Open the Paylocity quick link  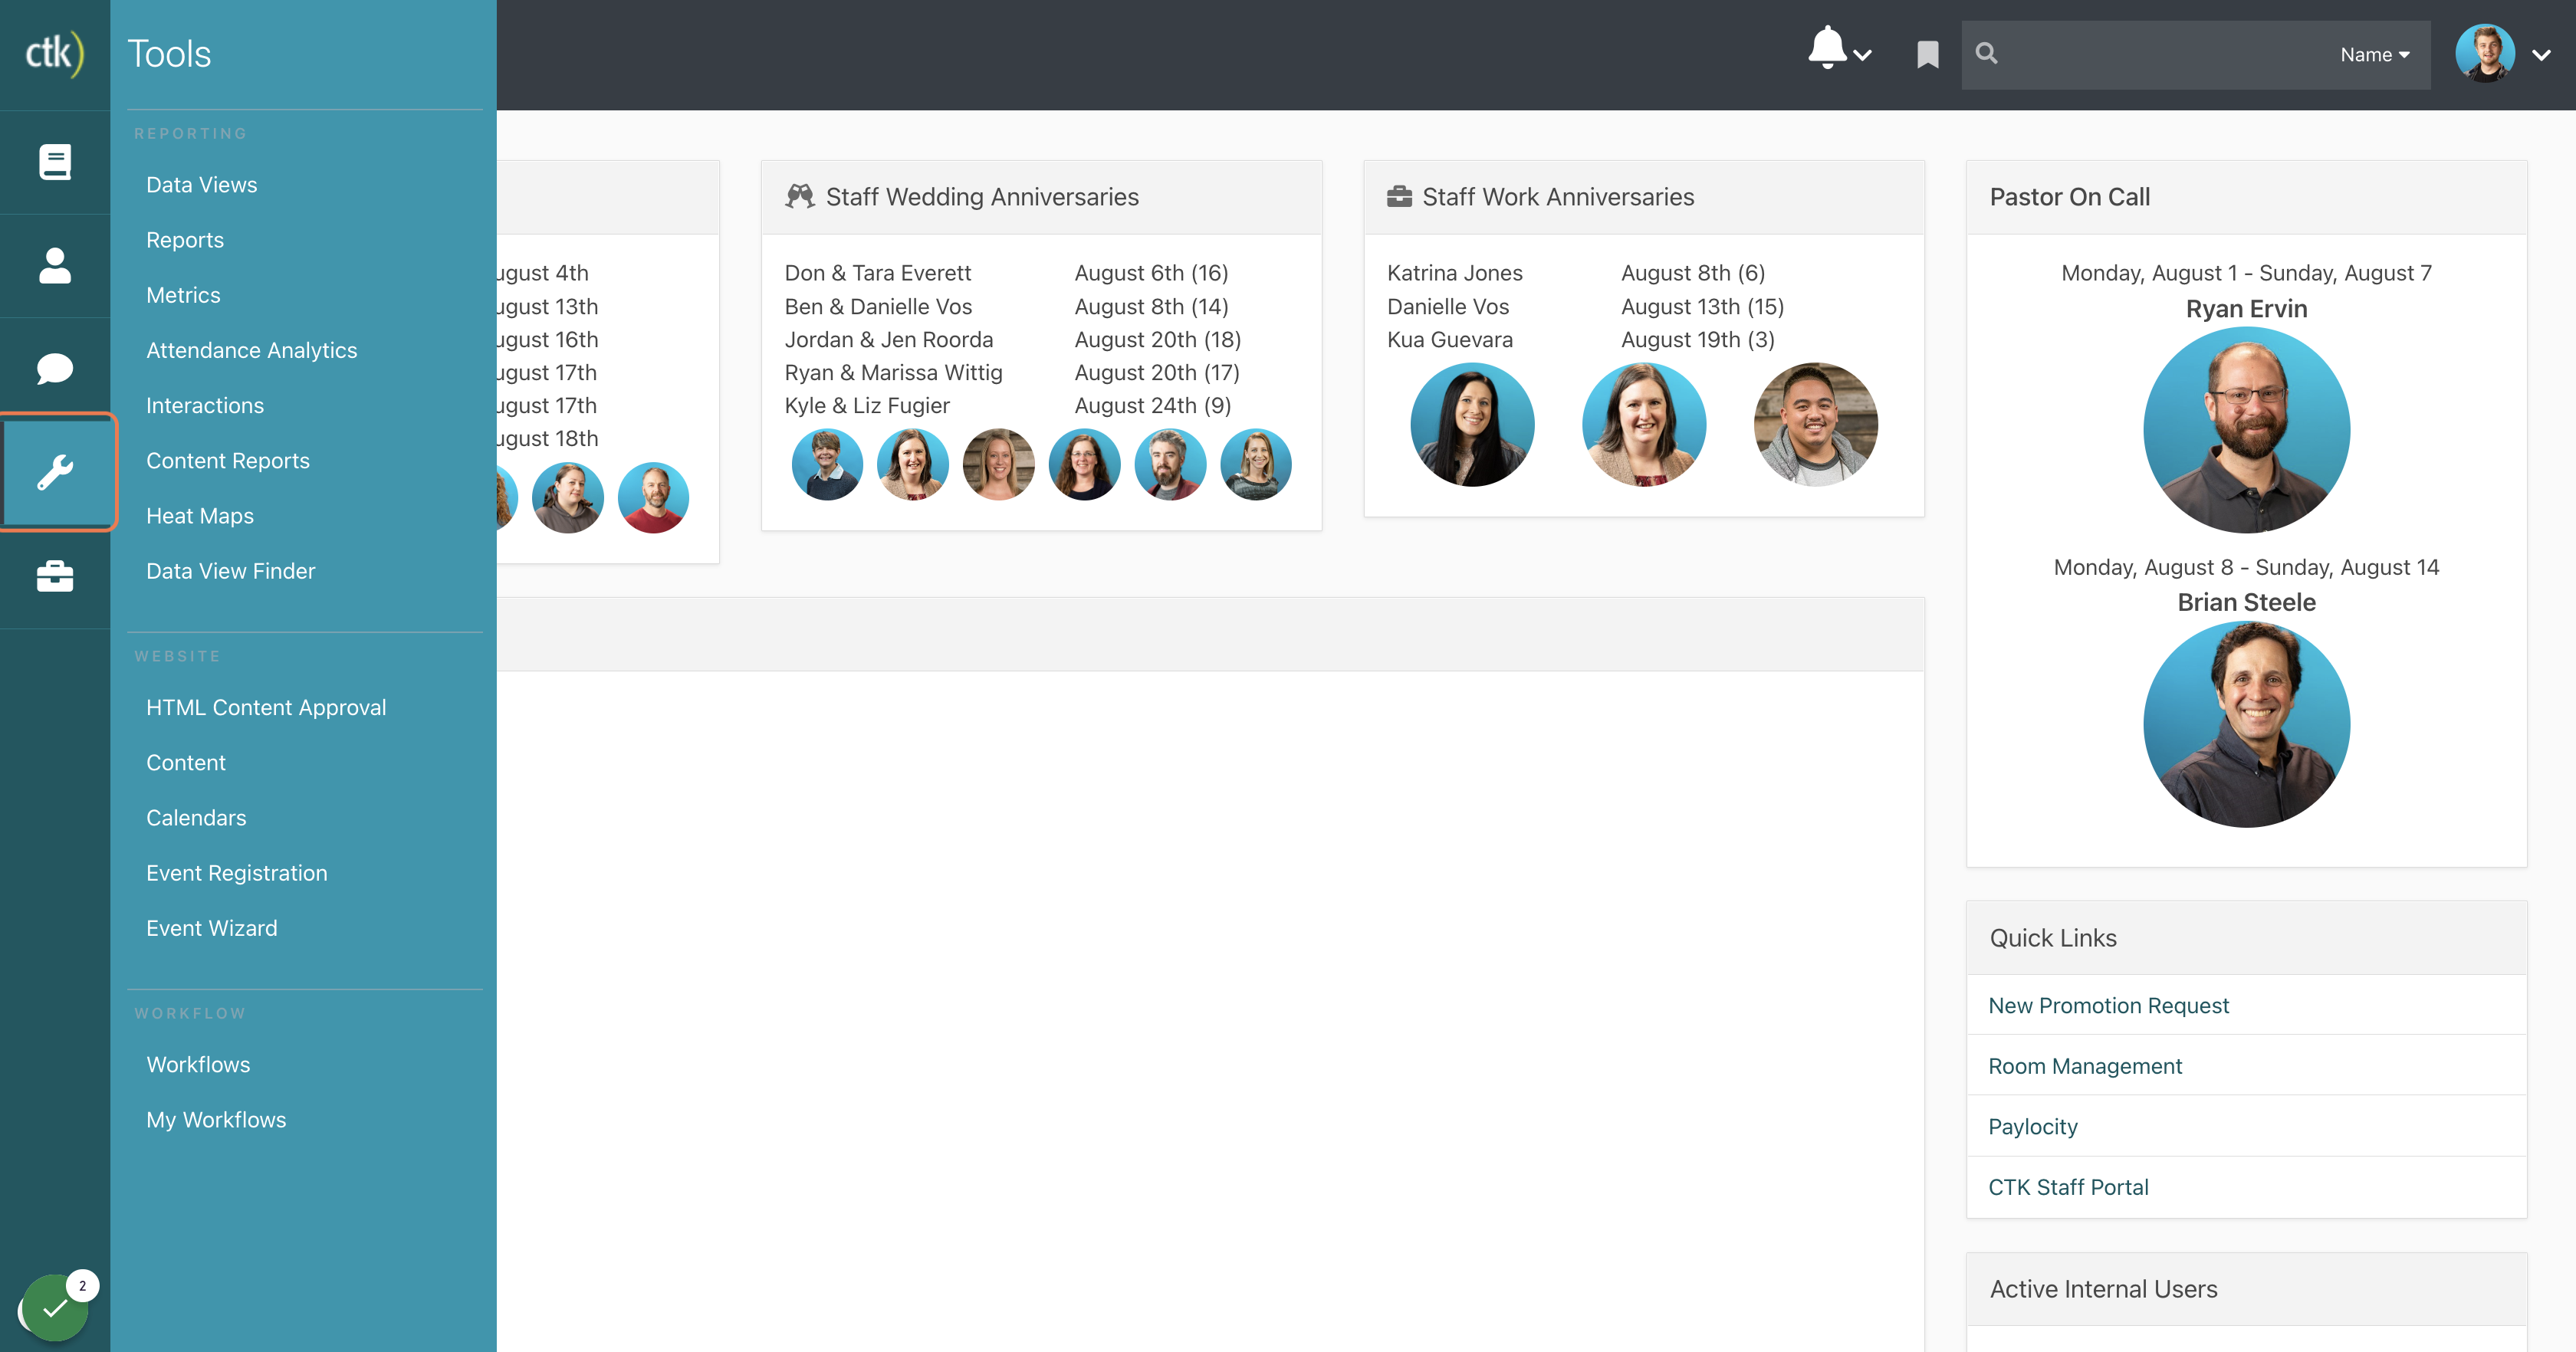(2033, 1126)
